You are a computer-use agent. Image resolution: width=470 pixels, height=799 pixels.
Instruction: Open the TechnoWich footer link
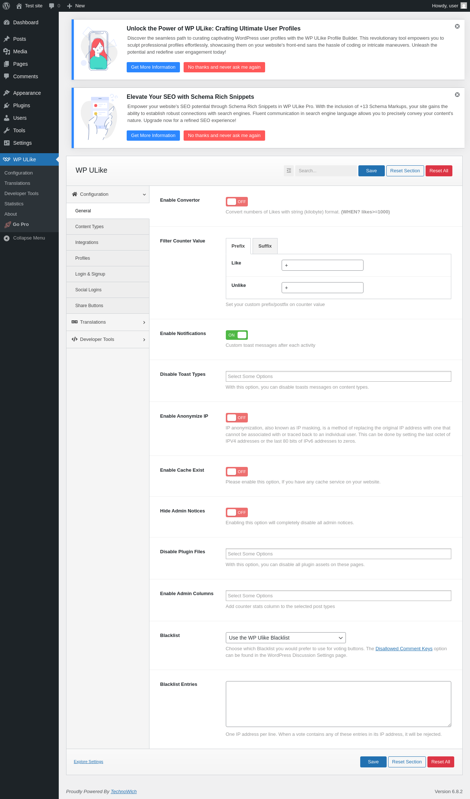(124, 792)
